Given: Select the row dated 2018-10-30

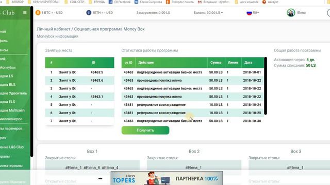Looking at the screenshot, I should 192,121.
